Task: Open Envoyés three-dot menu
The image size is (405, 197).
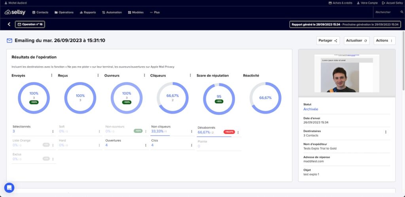Action: pos(52,75)
